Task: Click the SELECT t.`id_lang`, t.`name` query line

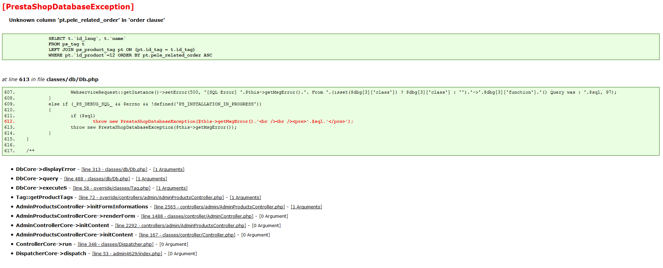Action: pos(87,38)
